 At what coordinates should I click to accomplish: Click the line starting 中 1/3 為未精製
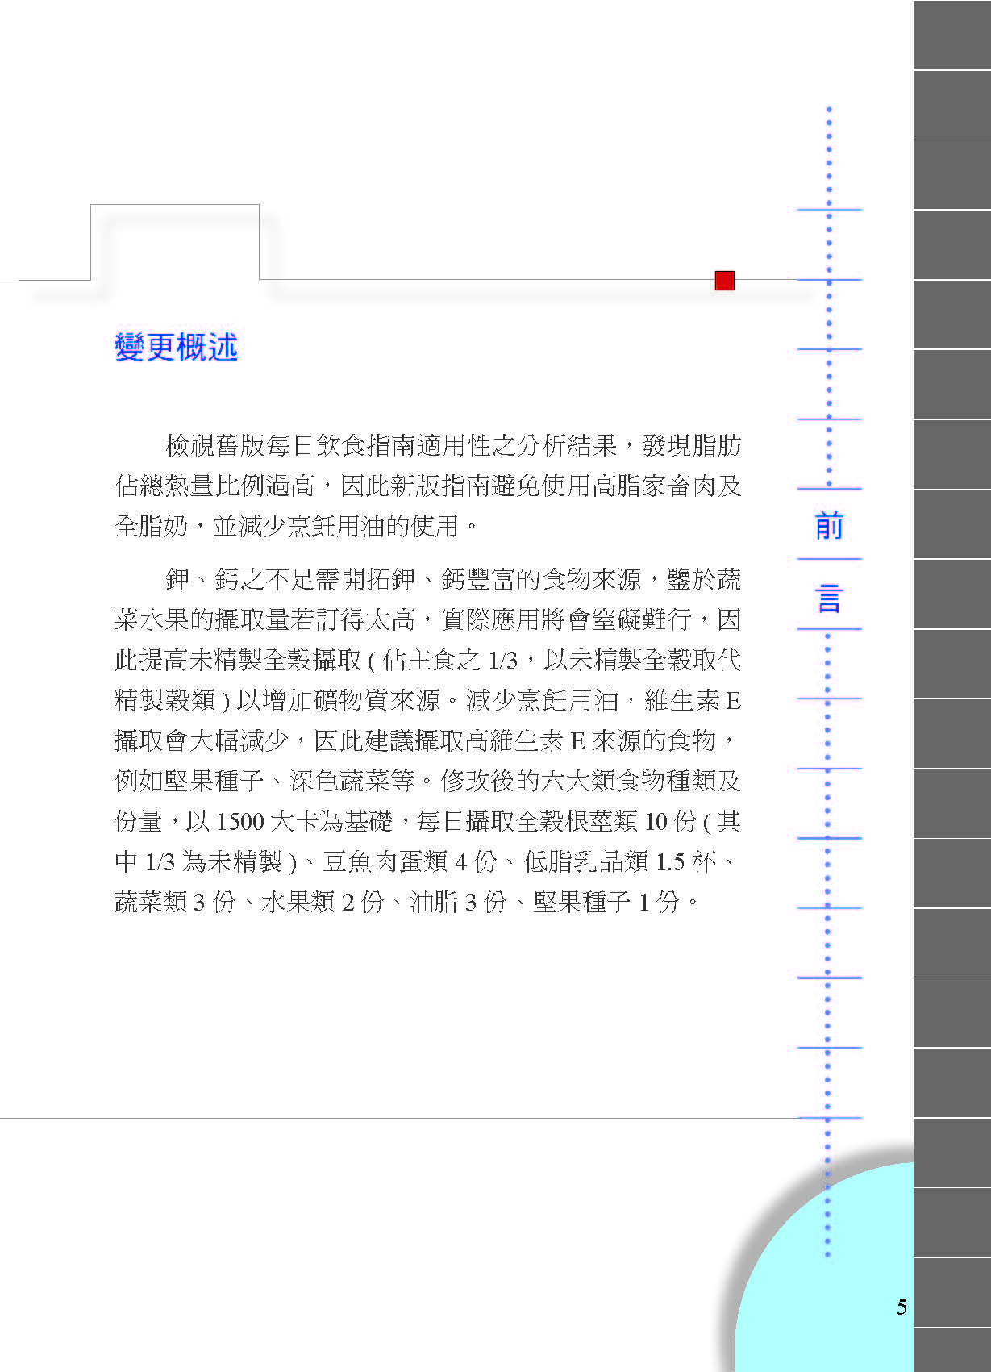[x=426, y=861]
